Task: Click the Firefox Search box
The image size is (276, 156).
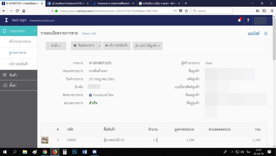Action: [212, 11]
